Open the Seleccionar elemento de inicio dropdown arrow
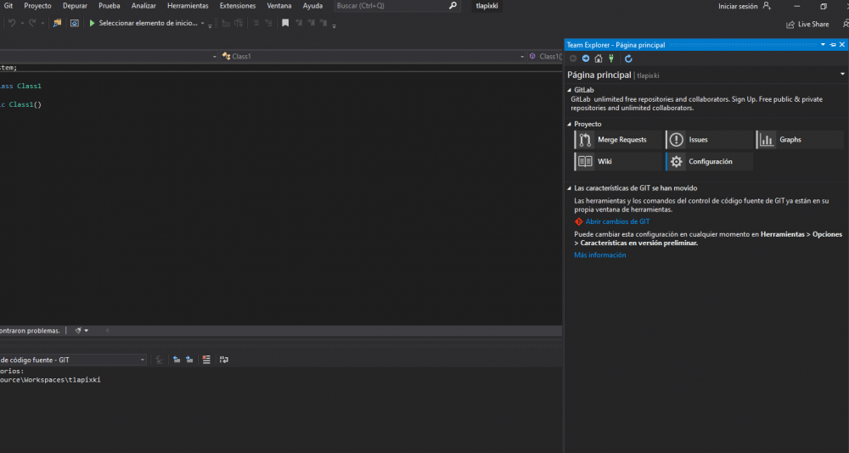The image size is (849, 453). (x=203, y=24)
